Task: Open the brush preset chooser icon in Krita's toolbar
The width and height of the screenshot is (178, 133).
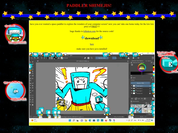Action: (62, 58)
